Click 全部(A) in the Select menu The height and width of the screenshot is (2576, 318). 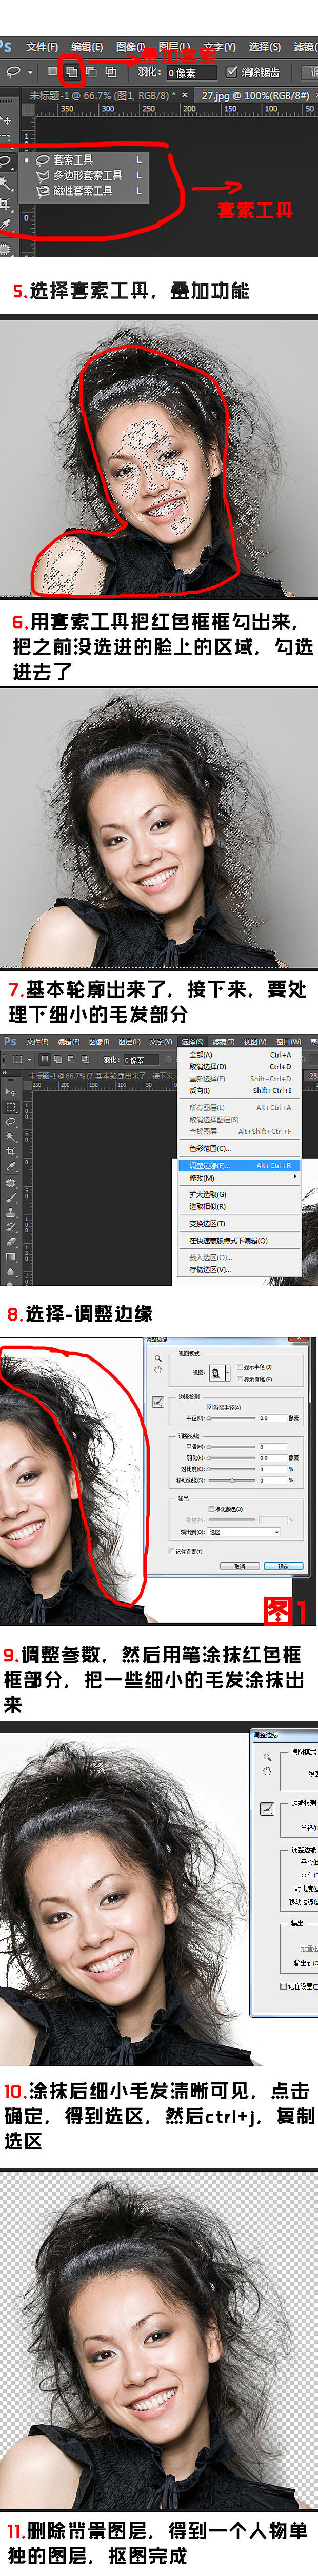click(240, 1054)
